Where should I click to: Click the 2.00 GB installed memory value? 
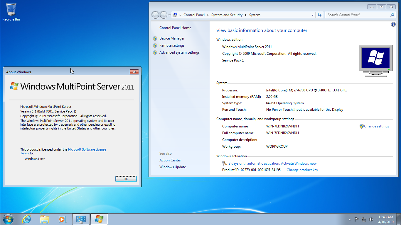pos(272,97)
